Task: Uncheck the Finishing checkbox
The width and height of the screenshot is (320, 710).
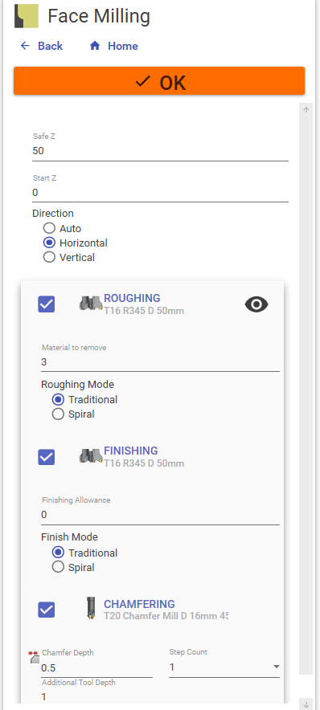Action: (47, 457)
